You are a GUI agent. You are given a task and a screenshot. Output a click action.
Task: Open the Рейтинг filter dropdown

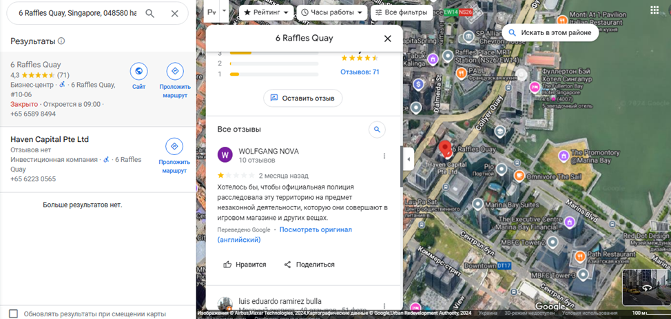(267, 12)
